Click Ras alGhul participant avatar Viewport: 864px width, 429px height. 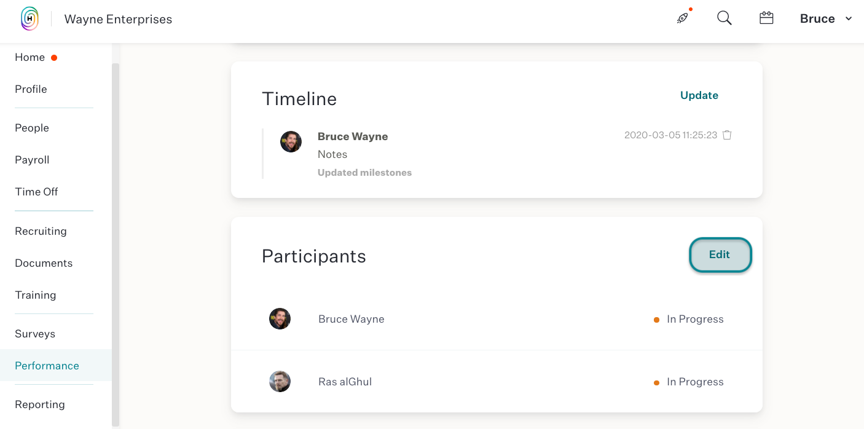(x=280, y=382)
